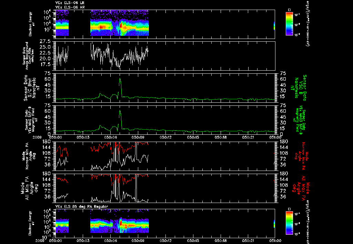Click the 050:12 label under the MAG SAF-B panel
This screenshot has width=353, height=244.
click(165, 137)
